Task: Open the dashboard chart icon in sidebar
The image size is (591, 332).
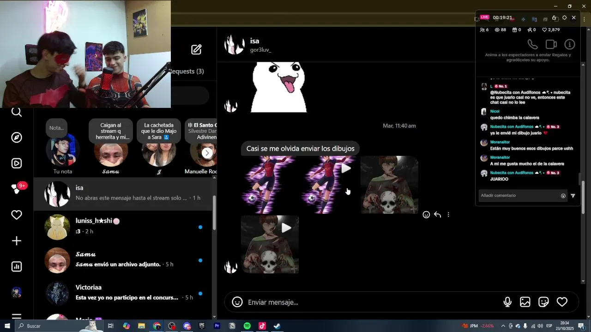Action: (17, 267)
